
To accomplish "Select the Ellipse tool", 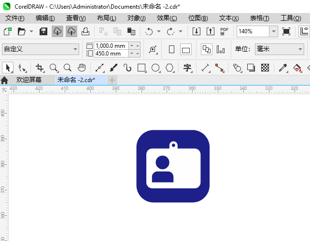I will coord(156,68).
